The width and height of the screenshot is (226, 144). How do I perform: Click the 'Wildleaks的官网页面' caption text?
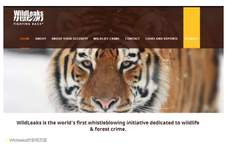[28, 140]
